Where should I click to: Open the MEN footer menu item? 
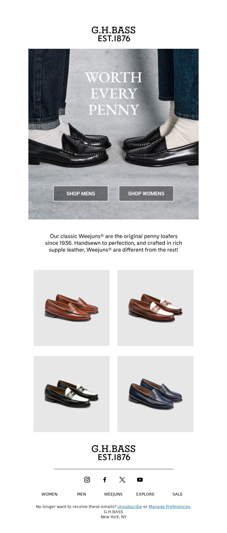(81, 494)
